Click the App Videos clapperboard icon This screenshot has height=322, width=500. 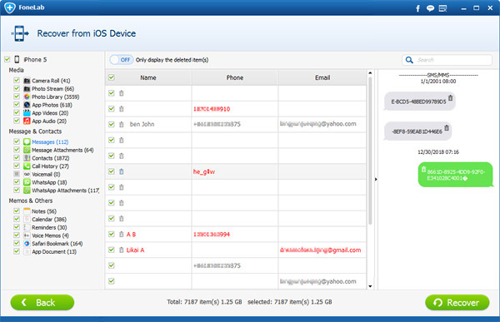click(27, 113)
